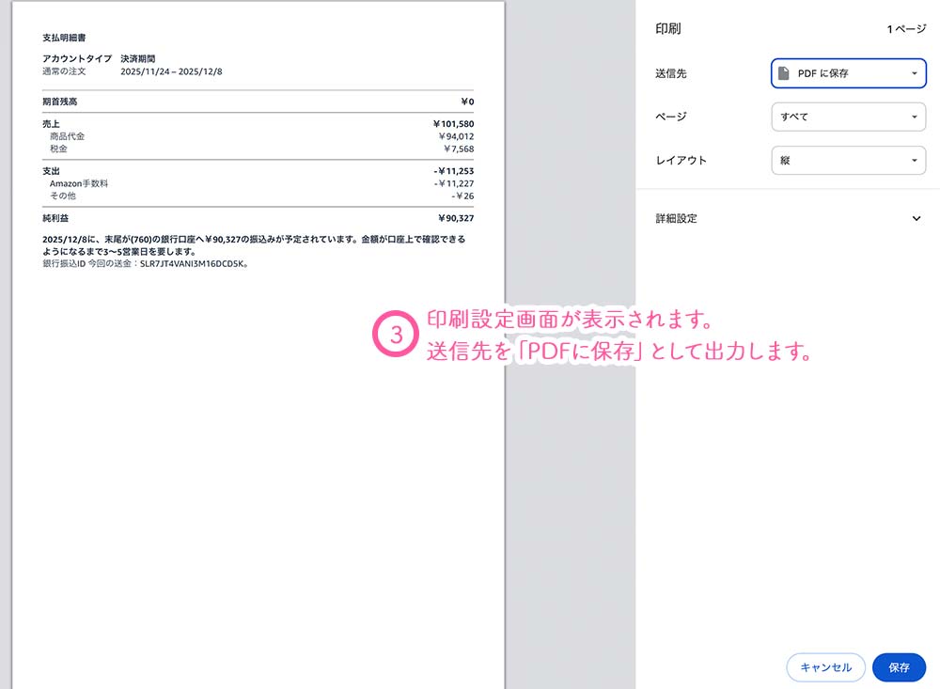Viewport: 940px width, 689px height.
Task: Click the 1ページ page count label
Action: click(906, 29)
